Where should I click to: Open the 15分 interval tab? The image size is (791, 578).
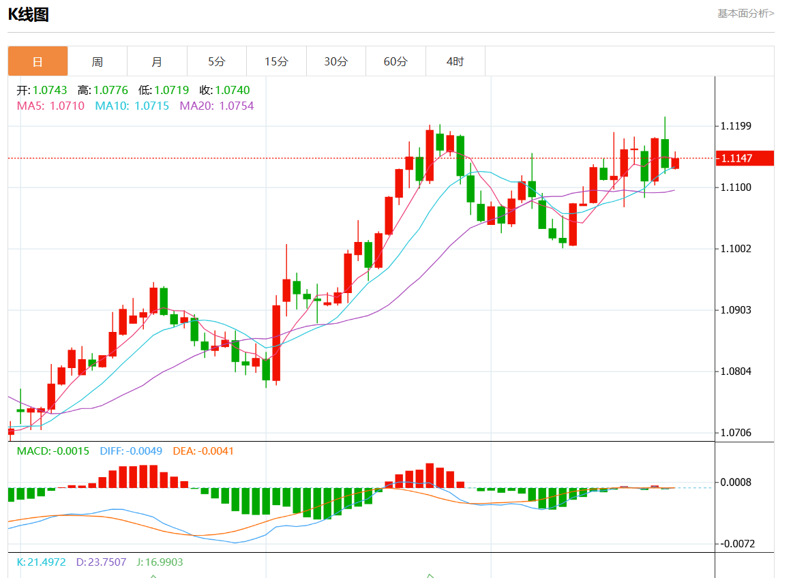[276, 61]
